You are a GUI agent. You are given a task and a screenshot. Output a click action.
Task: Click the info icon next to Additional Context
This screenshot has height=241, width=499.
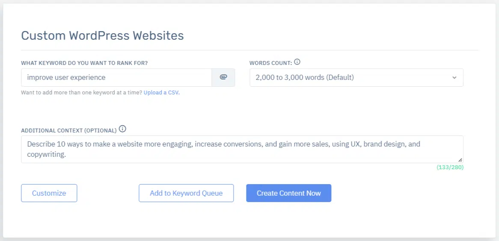pos(122,129)
